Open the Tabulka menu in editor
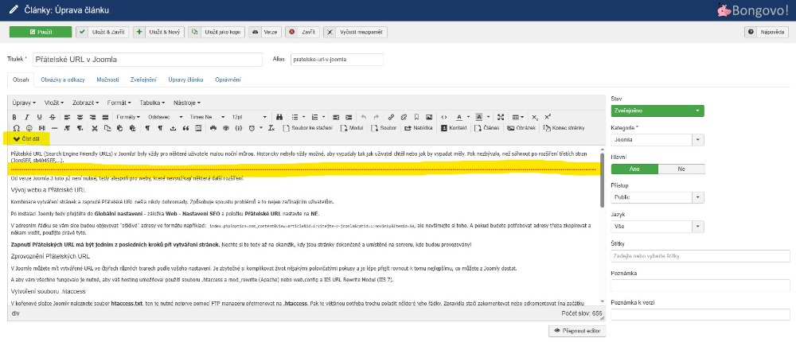796x342 pixels. (152, 103)
